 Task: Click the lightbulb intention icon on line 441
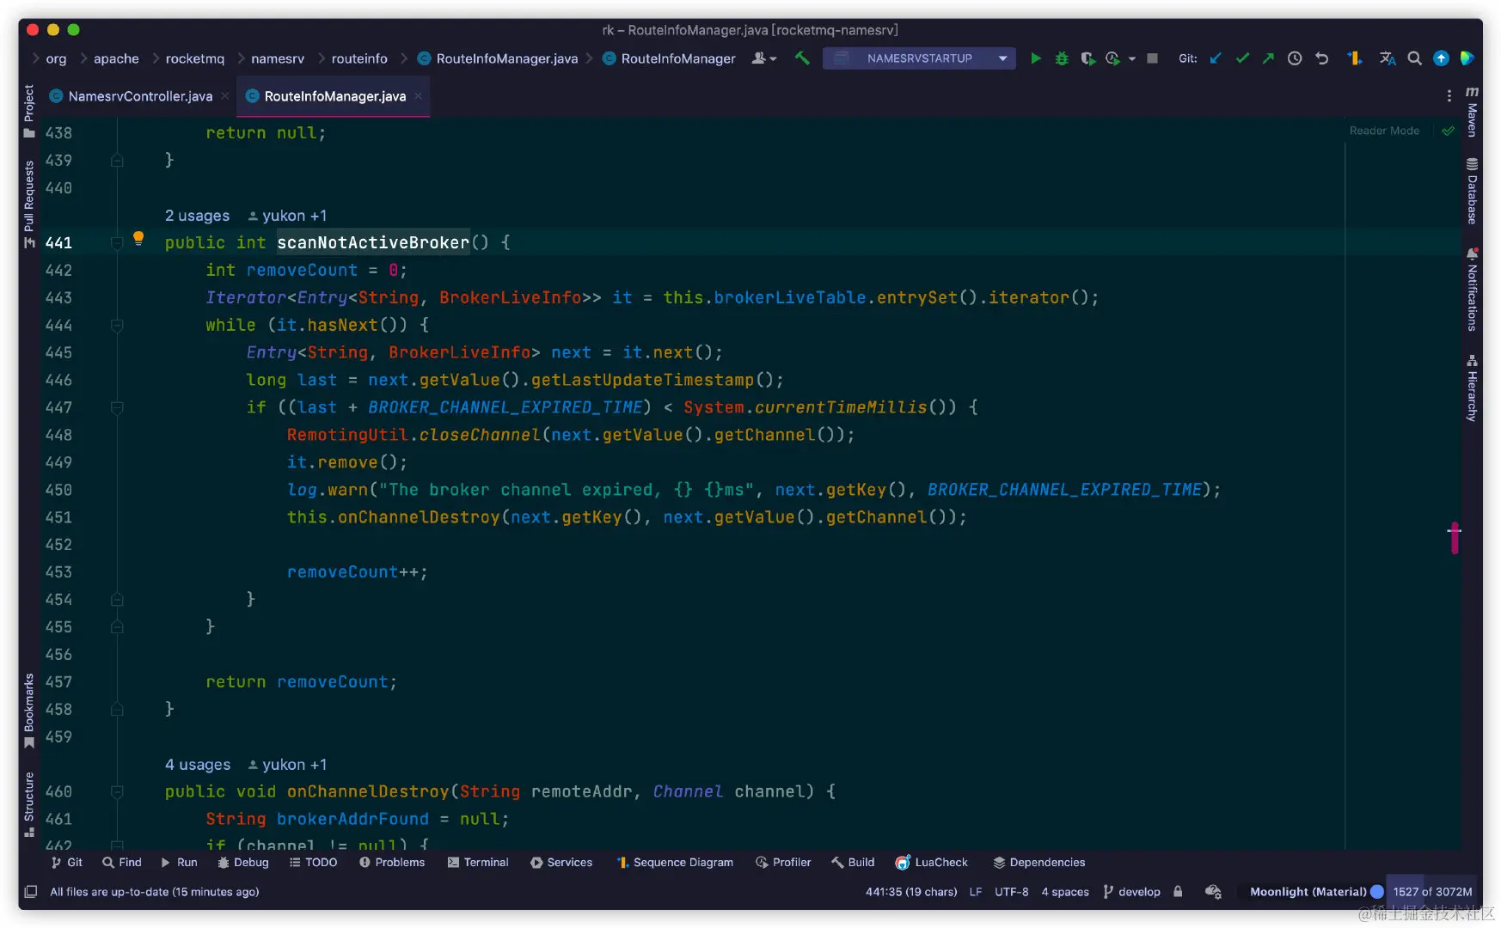(x=138, y=238)
